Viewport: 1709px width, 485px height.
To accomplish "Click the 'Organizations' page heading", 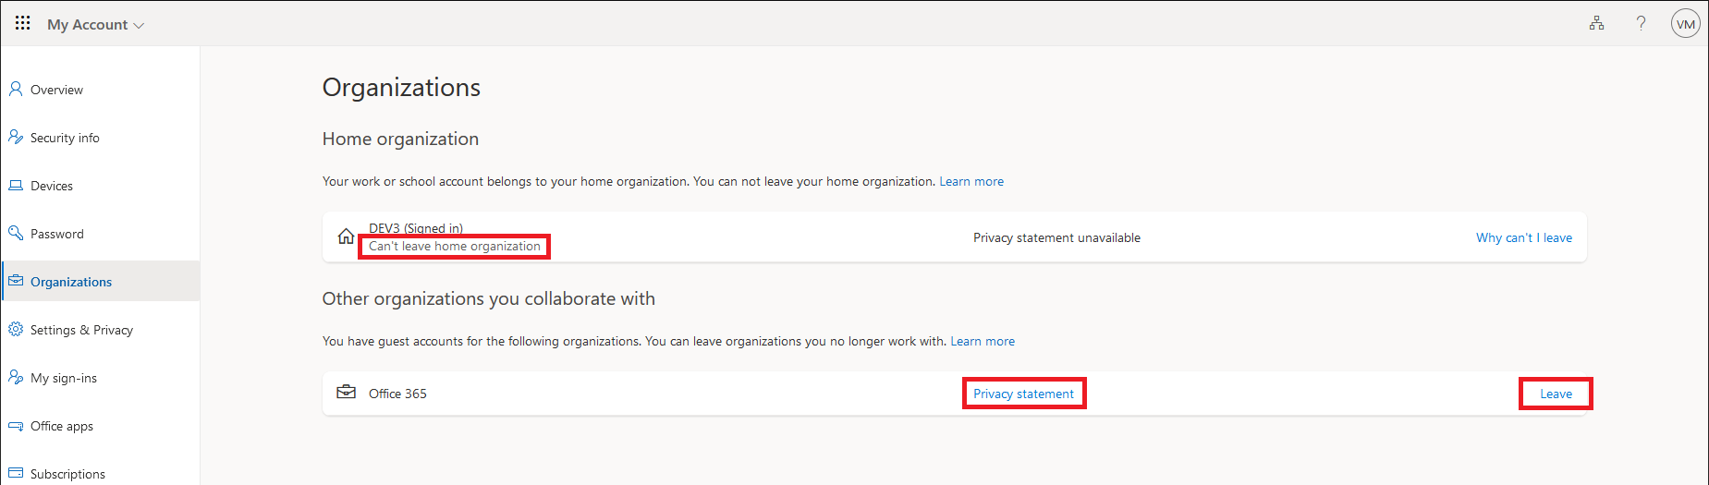I will point(401,88).
